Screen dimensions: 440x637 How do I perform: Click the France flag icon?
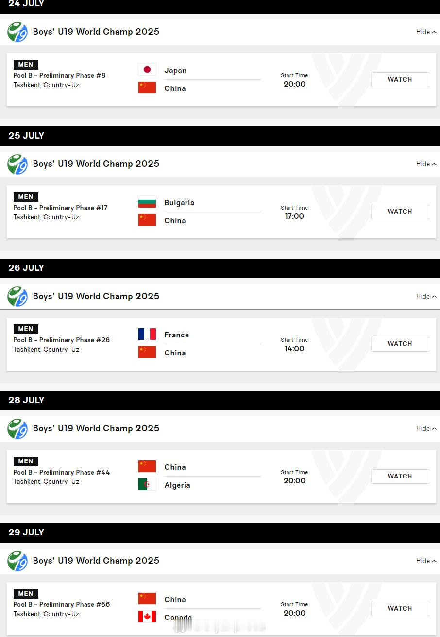pyautogui.click(x=147, y=334)
